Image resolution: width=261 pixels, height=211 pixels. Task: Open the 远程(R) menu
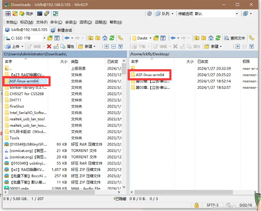click(x=101, y=22)
